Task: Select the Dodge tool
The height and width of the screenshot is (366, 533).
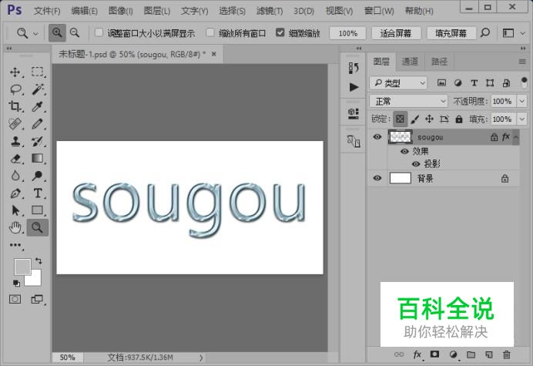Action: 38,176
